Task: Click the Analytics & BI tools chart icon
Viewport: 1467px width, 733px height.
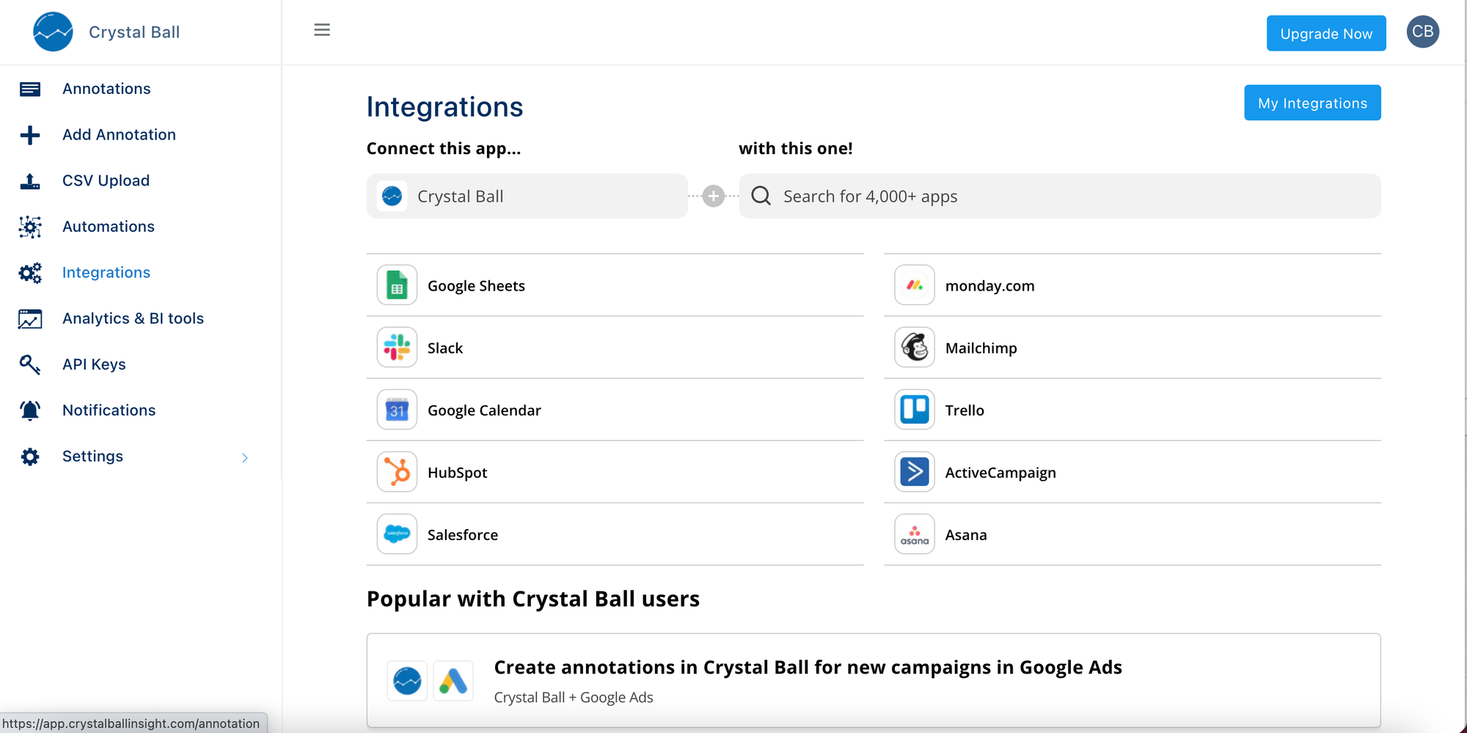Action: (30, 318)
